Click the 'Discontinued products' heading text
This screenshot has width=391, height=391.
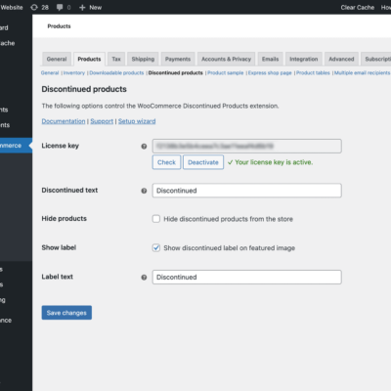pos(84,89)
